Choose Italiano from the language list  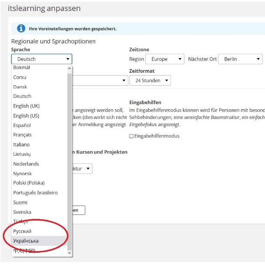(x=22, y=144)
